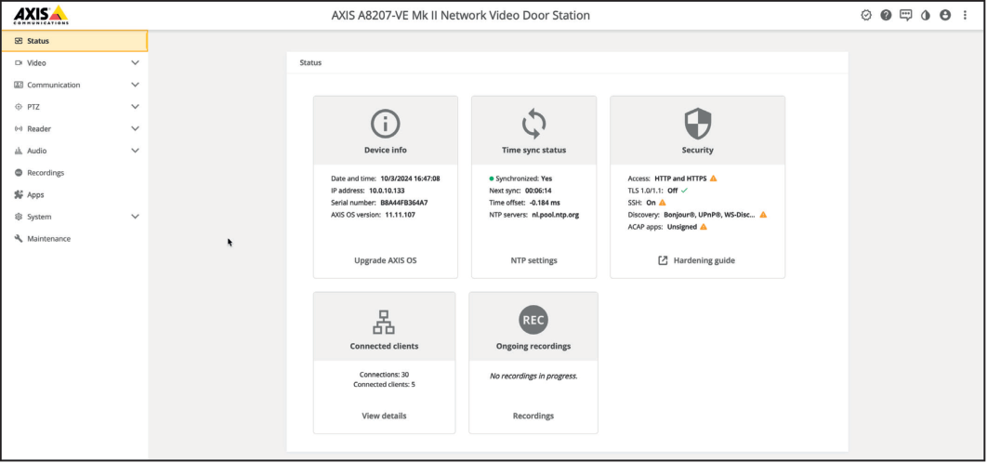987x463 pixels.
Task: Click warning icon next to SSH On
Action: click(663, 203)
